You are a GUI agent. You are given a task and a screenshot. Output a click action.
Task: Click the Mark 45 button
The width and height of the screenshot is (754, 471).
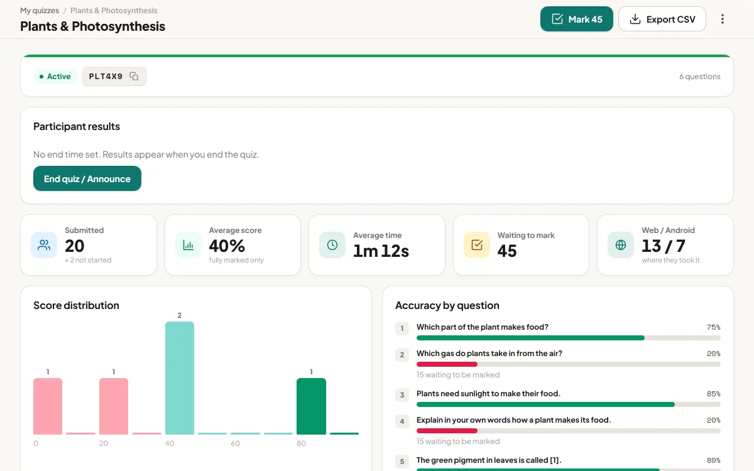577,19
